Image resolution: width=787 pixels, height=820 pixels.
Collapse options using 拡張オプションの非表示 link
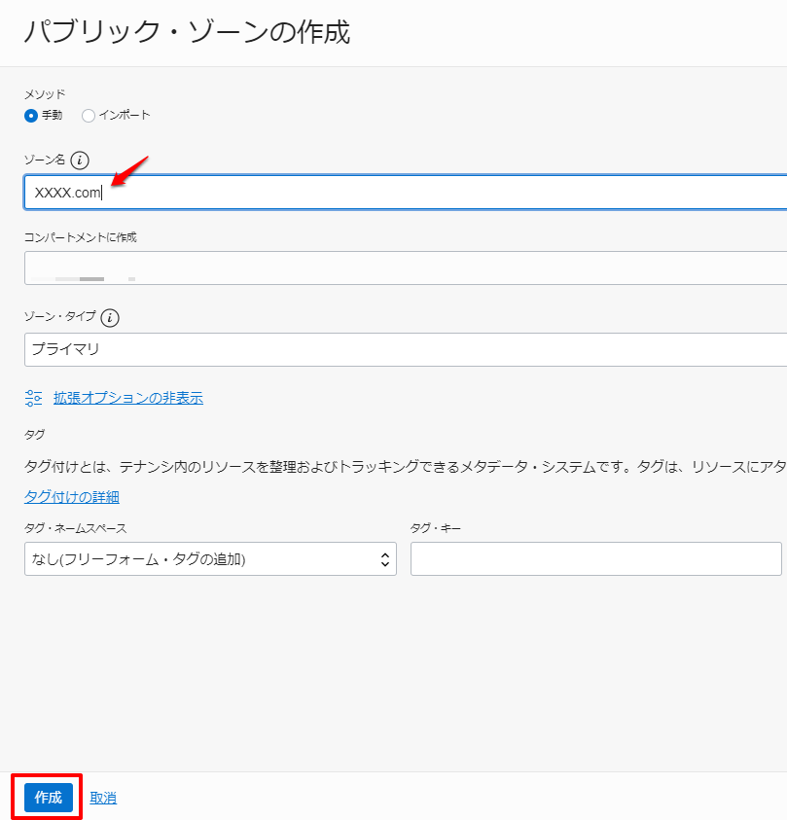[x=127, y=397]
